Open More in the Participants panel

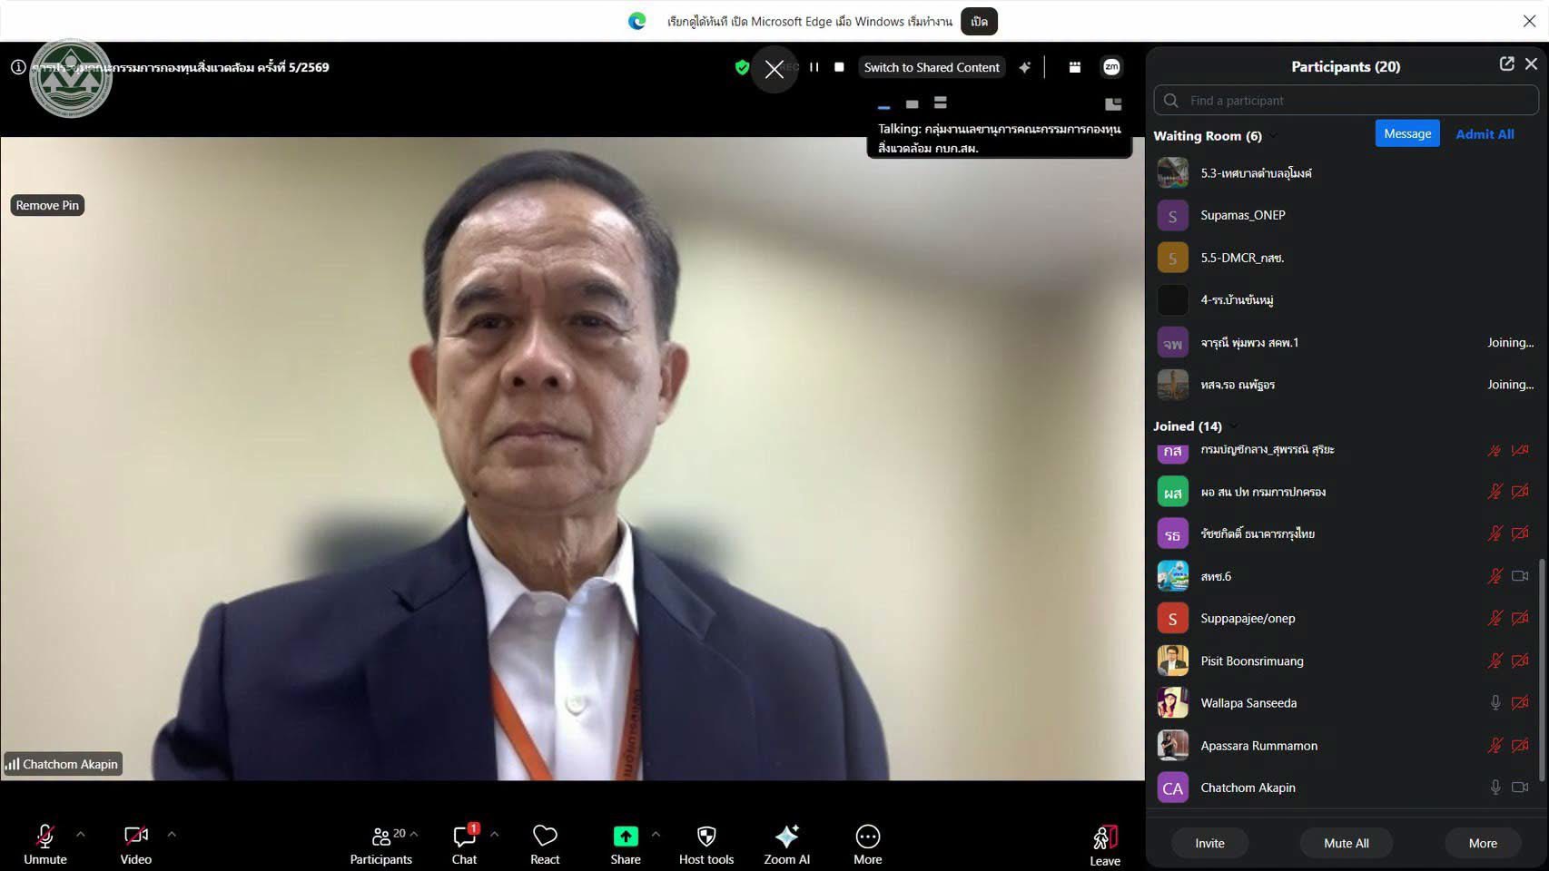(1483, 843)
